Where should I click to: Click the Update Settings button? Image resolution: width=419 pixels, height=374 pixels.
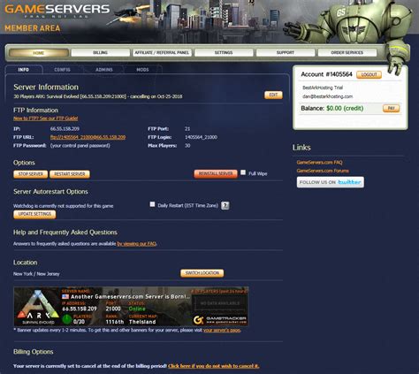point(34,214)
